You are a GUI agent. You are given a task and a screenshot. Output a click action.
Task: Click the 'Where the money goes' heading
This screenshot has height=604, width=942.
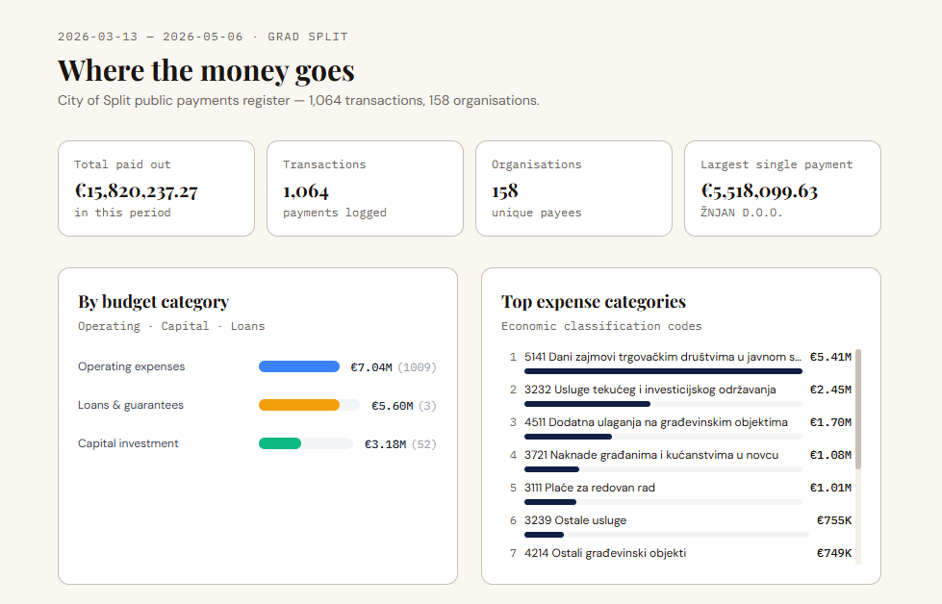[x=206, y=71]
